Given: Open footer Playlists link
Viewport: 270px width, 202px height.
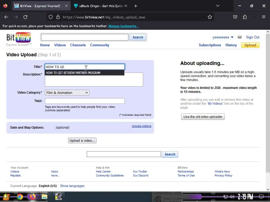Looking at the screenshot, I should pos(15,175).
